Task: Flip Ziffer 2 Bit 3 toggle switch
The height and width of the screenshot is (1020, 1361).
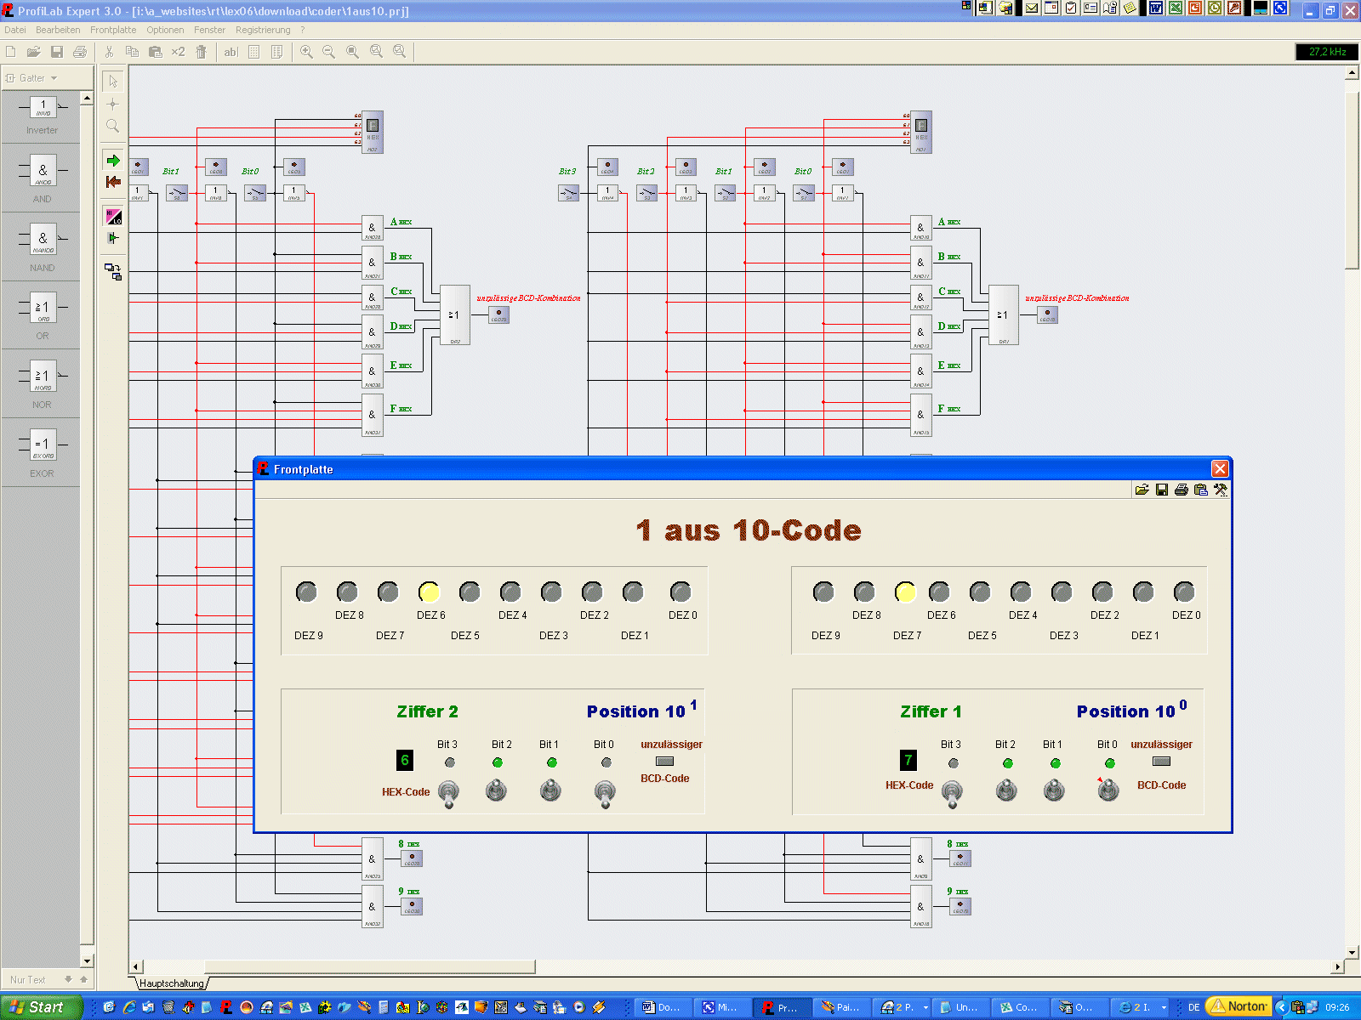Action: pos(448,792)
